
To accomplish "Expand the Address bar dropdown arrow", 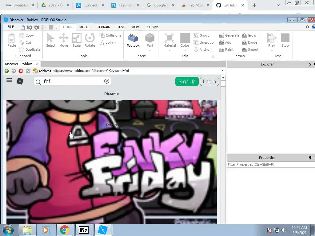I will coord(222,71).
